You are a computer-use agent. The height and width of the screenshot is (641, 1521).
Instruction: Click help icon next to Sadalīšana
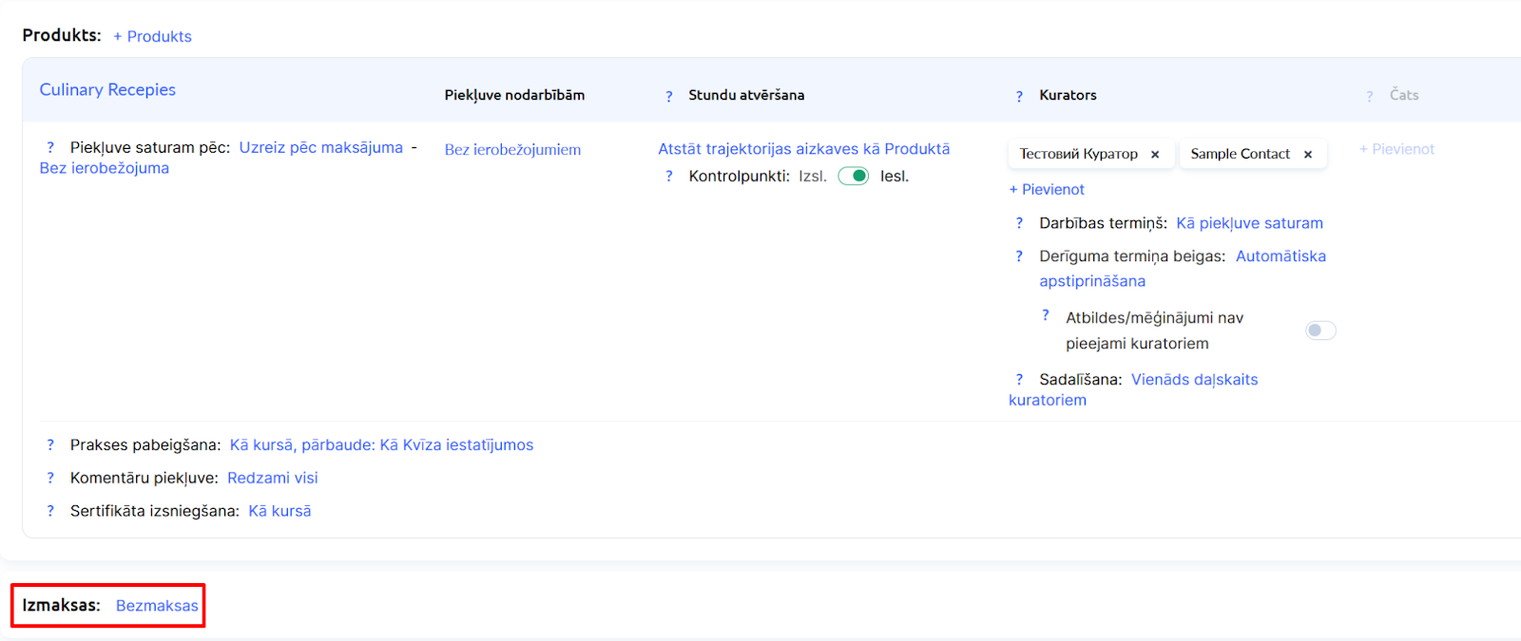click(1019, 380)
